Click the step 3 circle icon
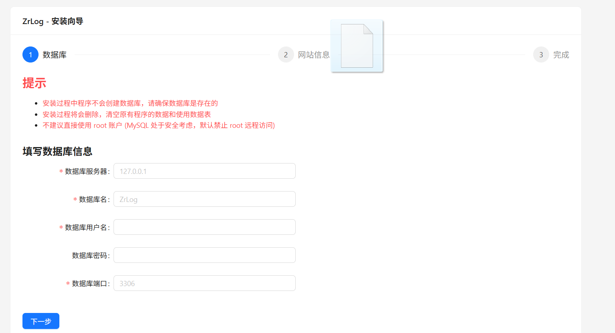The height and width of the screenshot is (333, 615). 541,54
